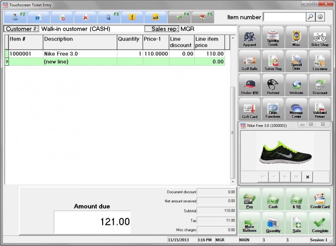Viewport: 336px width, 246px height.
Task: Open the Misc category button
Action: click(x=296, y=37)
